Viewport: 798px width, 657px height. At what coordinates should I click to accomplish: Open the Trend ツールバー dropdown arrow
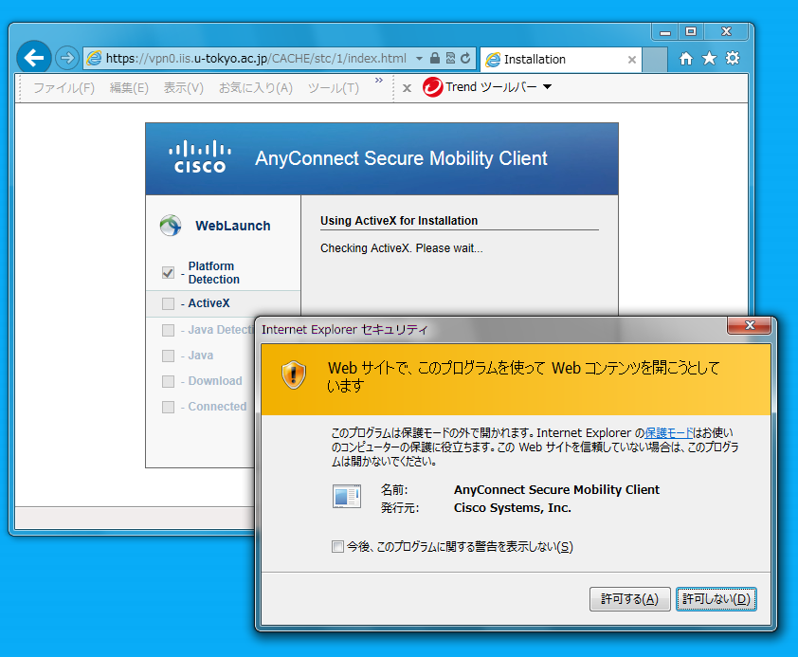click(x=547, y=87)
